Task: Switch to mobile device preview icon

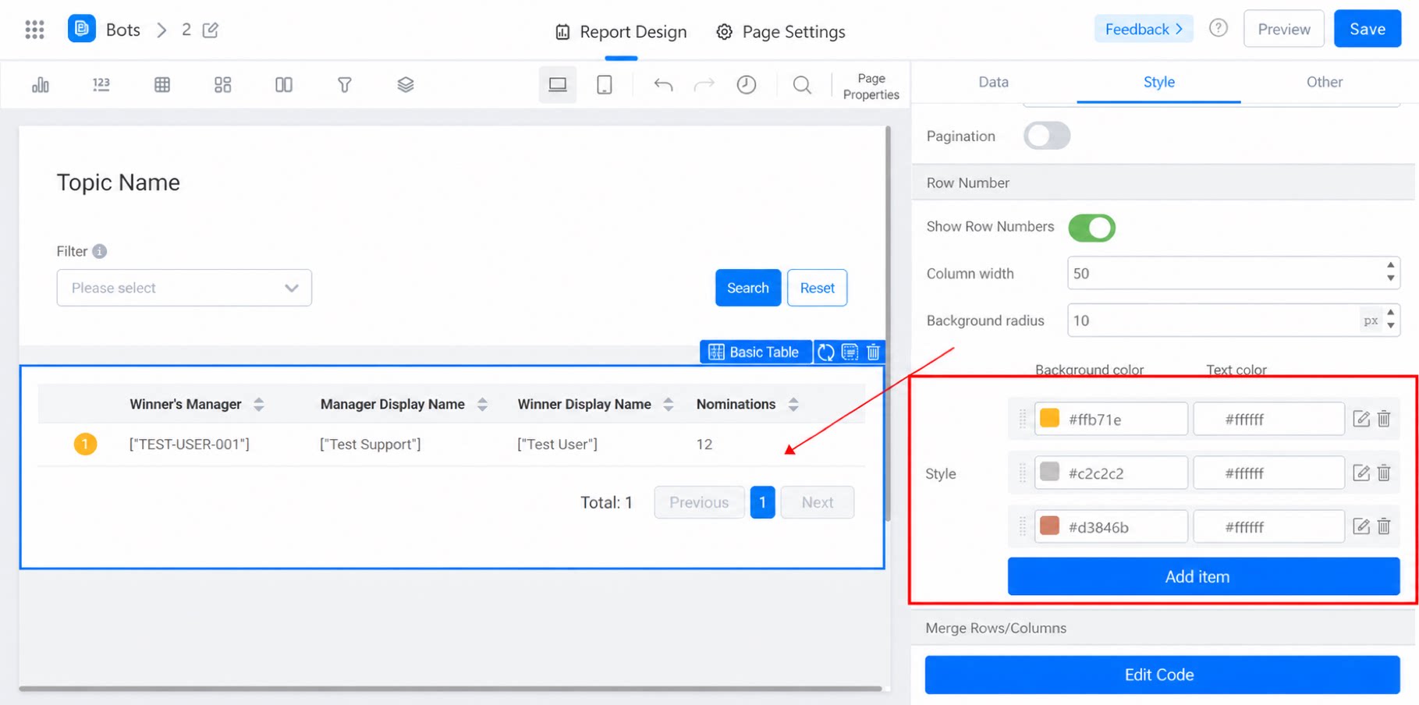Action: 604,84
